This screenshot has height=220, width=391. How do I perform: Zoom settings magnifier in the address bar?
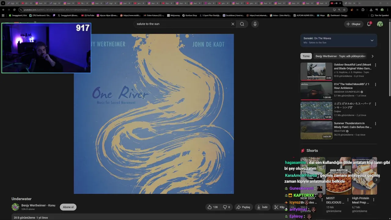coord(339,10)
